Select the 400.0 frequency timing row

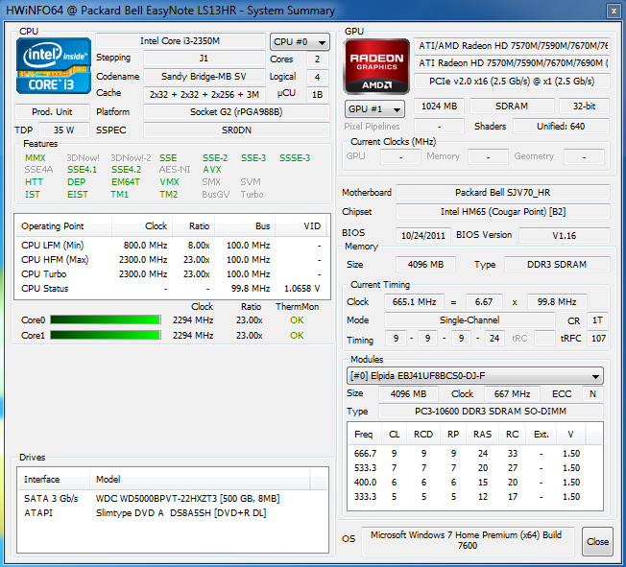474,482
